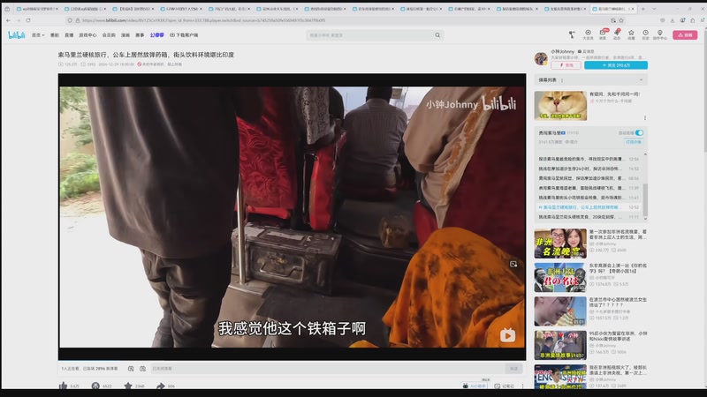Expand the 弹幕列表 danmaku list chevron
This screenshot has height=397, width=707.
click(x=641, y=79)
